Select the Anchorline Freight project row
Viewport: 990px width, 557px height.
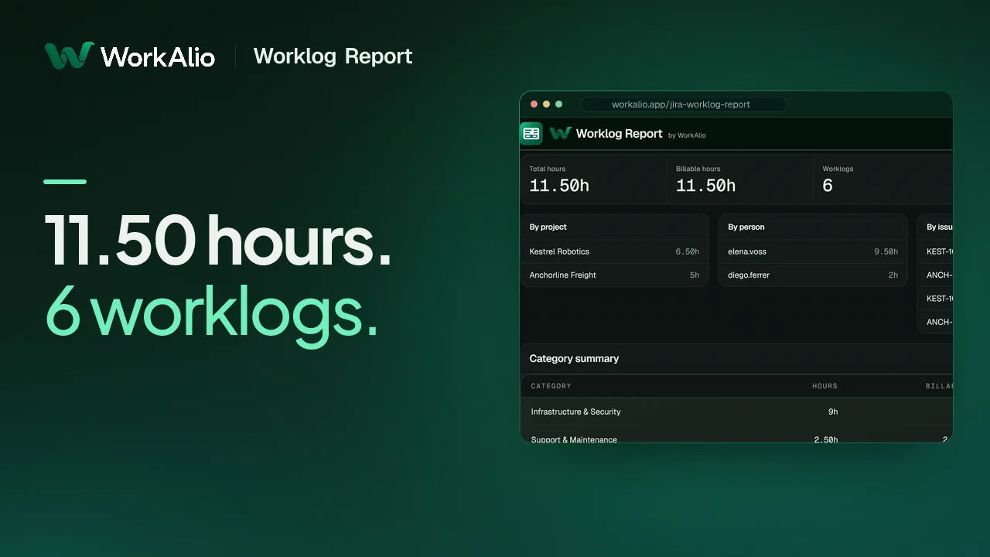point(614,275)
